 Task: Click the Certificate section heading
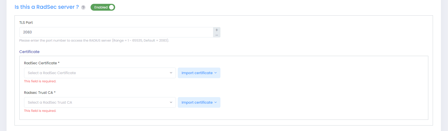[29, 52]
